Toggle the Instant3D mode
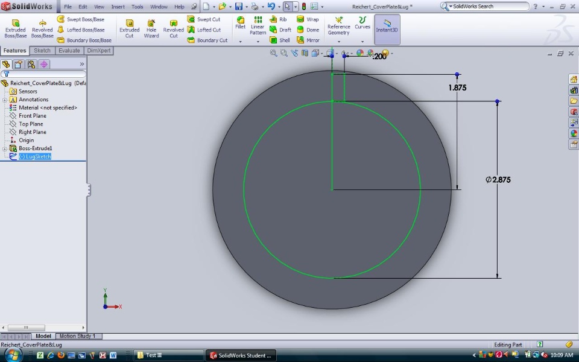 point(387,29)
